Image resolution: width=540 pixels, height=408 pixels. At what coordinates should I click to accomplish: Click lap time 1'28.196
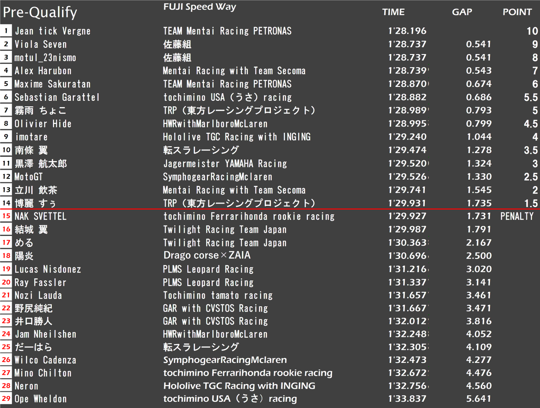[x=407, y=31]
